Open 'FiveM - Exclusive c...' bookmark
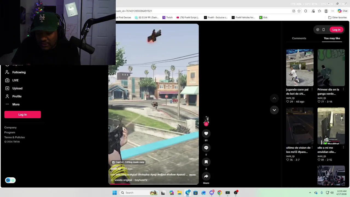Screen dimensions: 350x197 (215, 18)
